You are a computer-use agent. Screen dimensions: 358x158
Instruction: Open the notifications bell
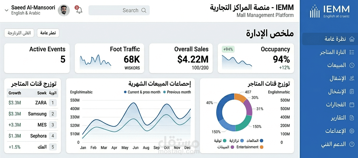tap(79, 10)
